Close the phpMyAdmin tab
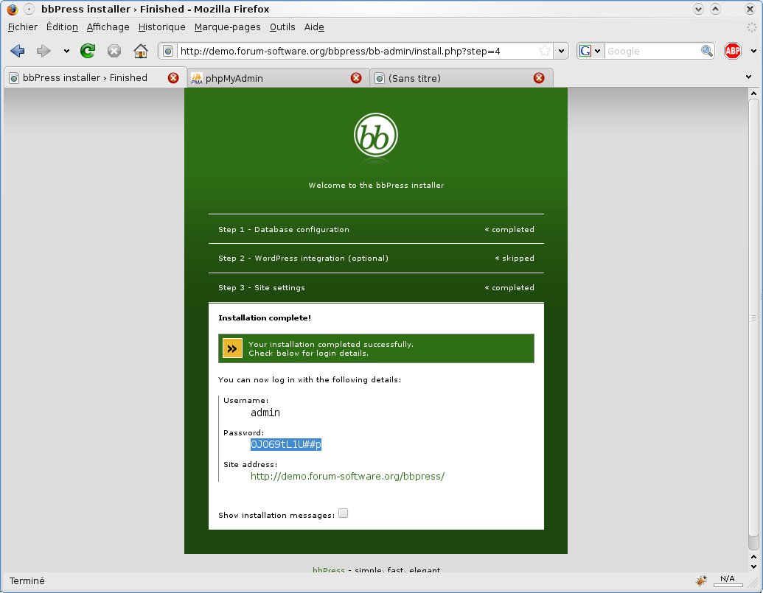The width and height of the screenshot is (763, 593). click(x=356, y=78)
